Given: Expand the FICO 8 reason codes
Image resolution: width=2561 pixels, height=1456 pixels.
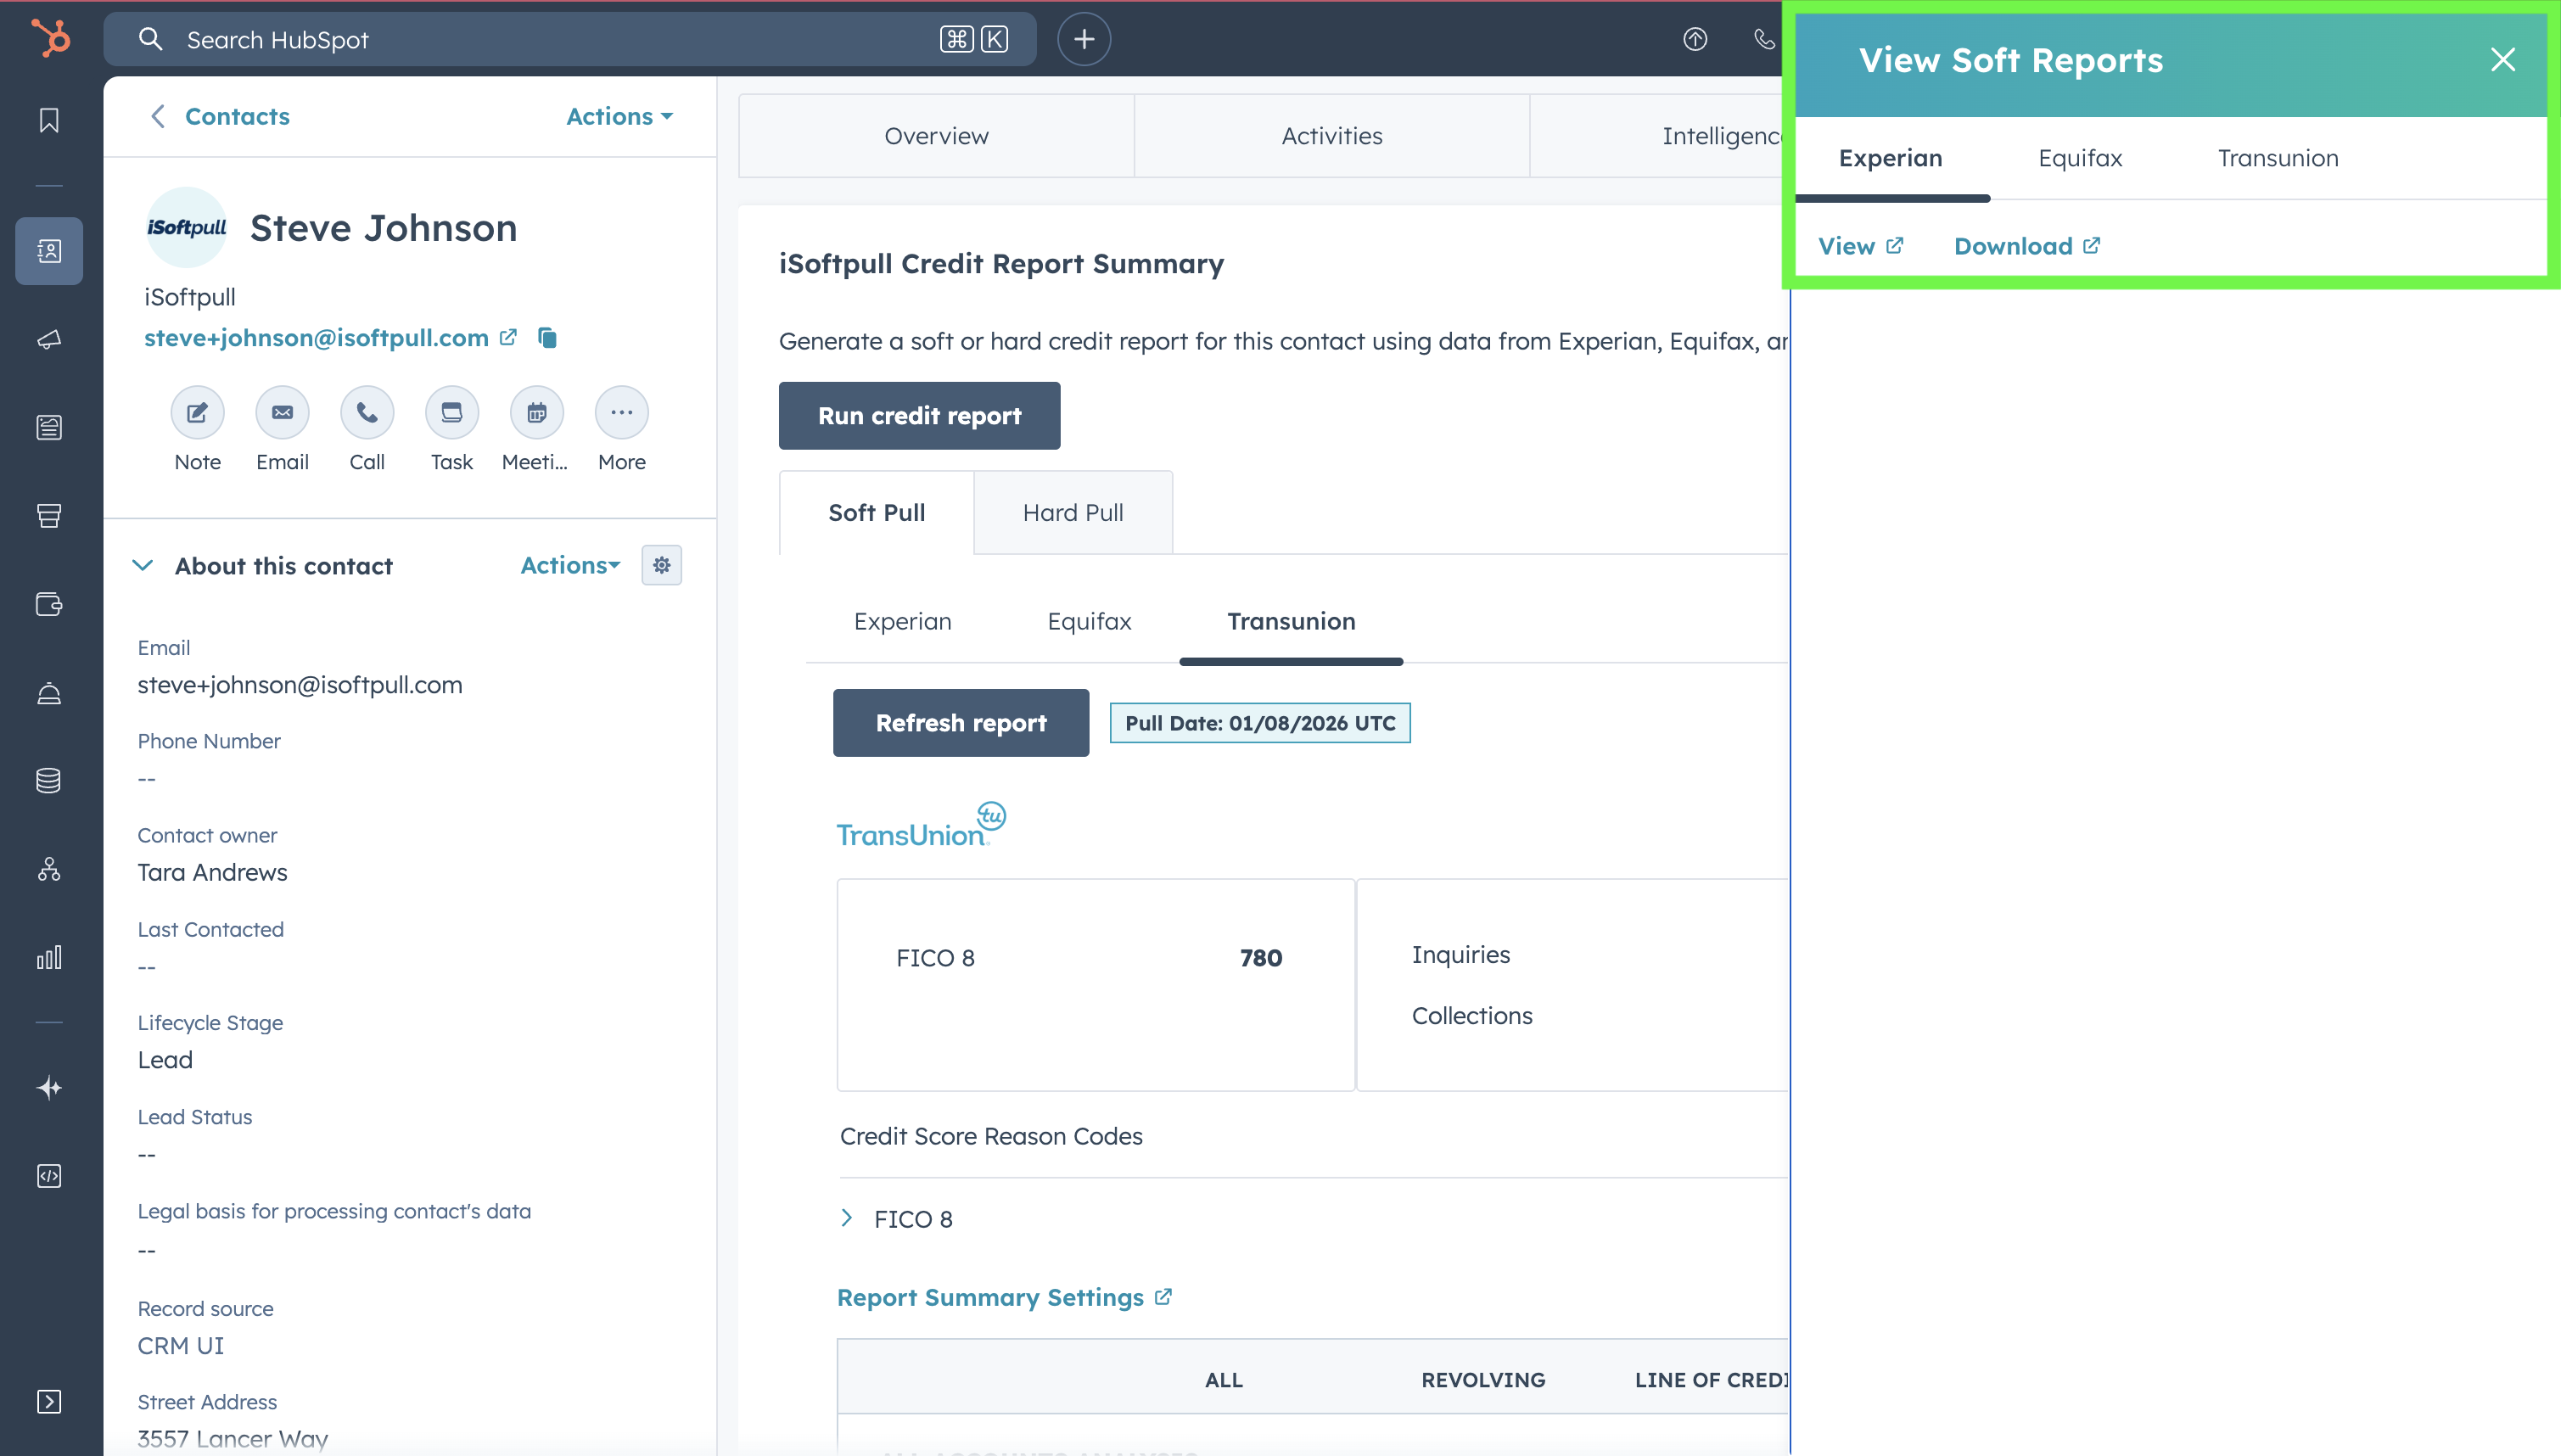Looking at the screenshot, I should click(847, 1218).
